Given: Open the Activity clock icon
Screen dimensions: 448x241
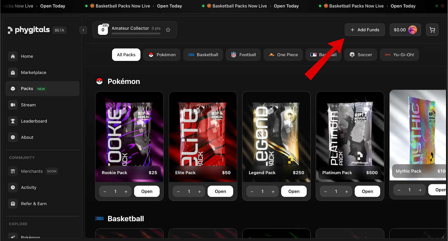Looking at the screenshot, I should click(13, 188).
